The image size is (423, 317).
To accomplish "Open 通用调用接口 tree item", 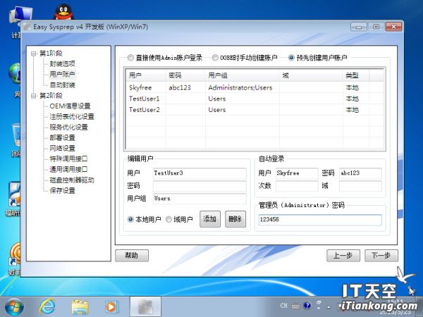I will 69,169.
